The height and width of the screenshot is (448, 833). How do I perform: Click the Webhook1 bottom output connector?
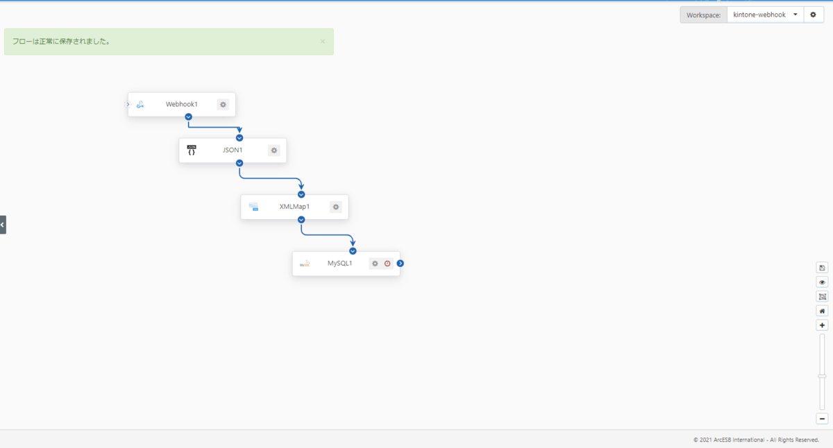click(x=188, y=117)
